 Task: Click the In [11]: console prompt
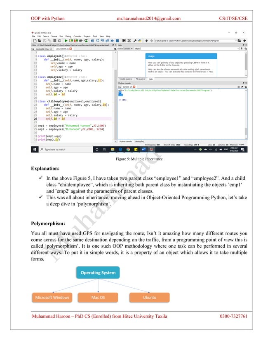123,100
